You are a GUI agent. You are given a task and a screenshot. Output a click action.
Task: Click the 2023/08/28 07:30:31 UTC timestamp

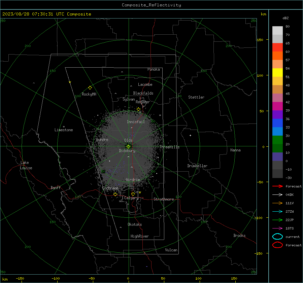click(34, 14)
